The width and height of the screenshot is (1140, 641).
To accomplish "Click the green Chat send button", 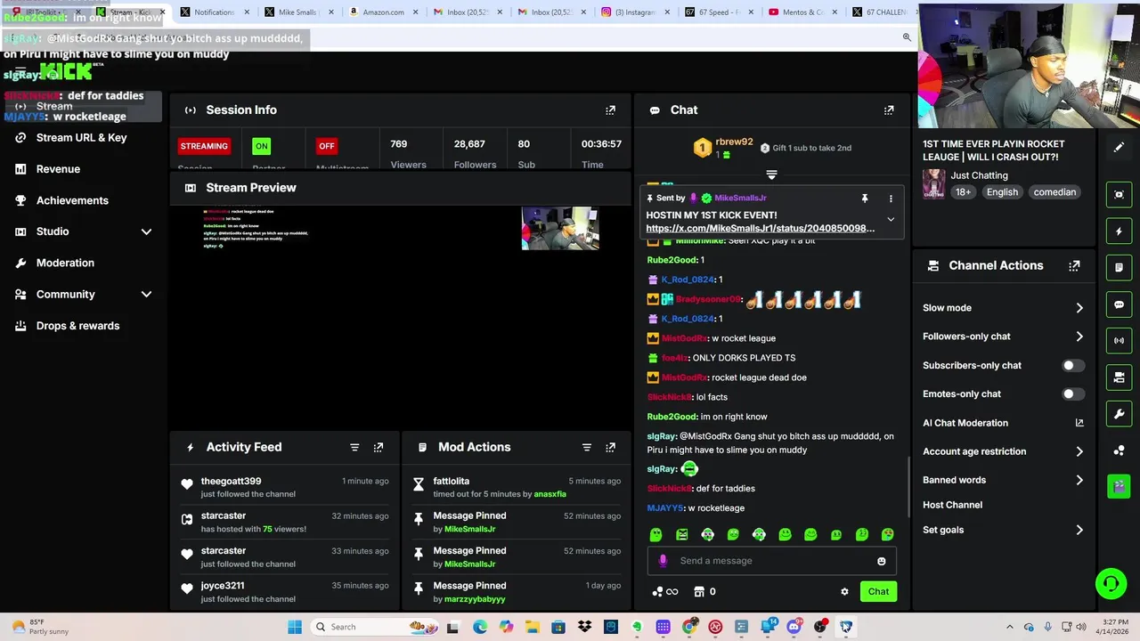I will click(878, 592).
